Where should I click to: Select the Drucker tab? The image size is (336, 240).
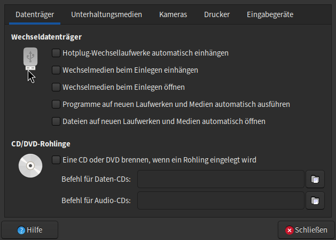click(x=217, y=14)
